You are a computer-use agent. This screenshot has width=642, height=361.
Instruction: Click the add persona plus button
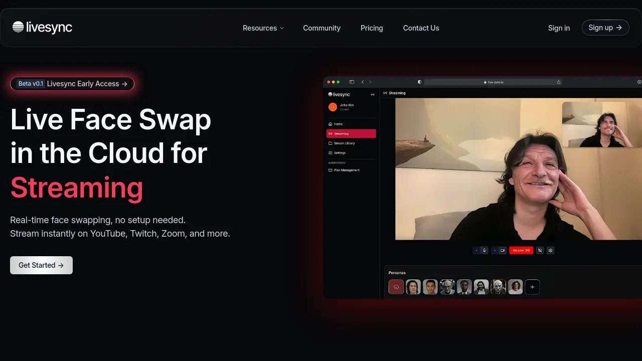(x=532, y=287)
